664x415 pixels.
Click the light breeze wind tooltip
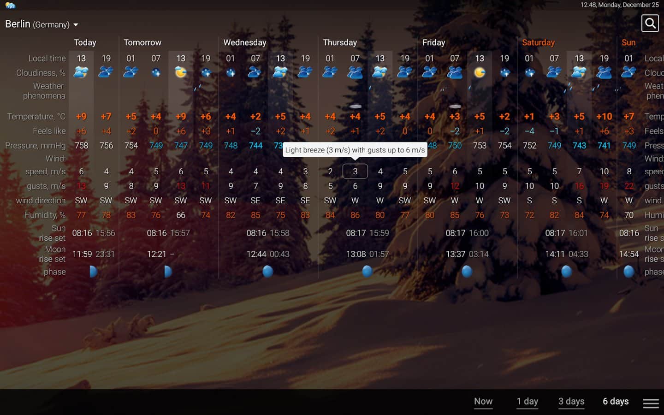355,150
